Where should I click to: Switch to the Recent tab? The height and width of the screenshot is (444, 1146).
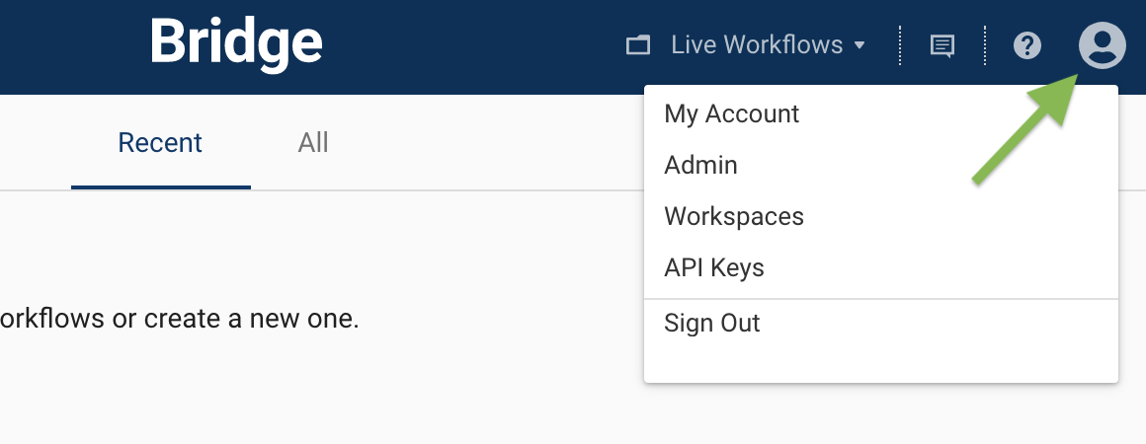click(160, 144)
